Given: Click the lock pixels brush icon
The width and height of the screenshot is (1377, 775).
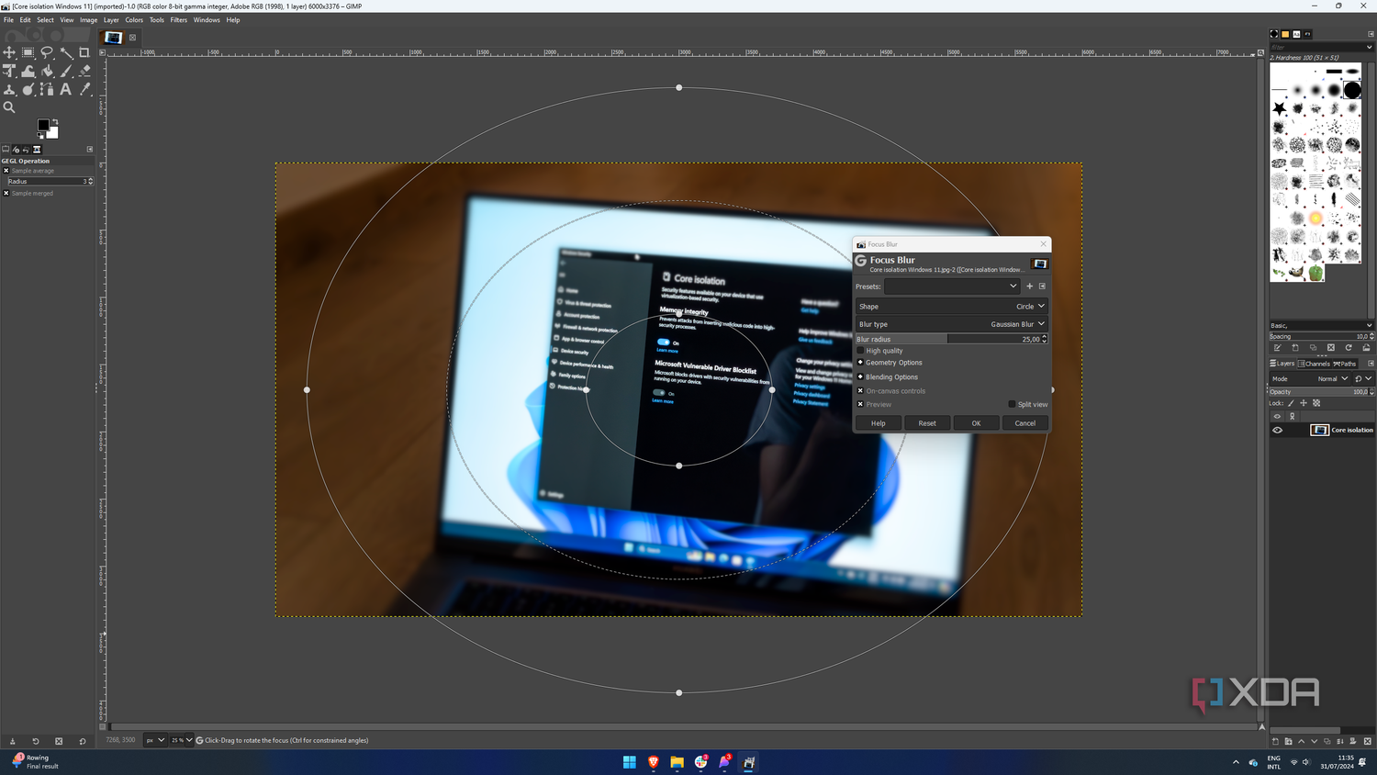Looking at the screenshot, I should click(x=1291, y=403).
